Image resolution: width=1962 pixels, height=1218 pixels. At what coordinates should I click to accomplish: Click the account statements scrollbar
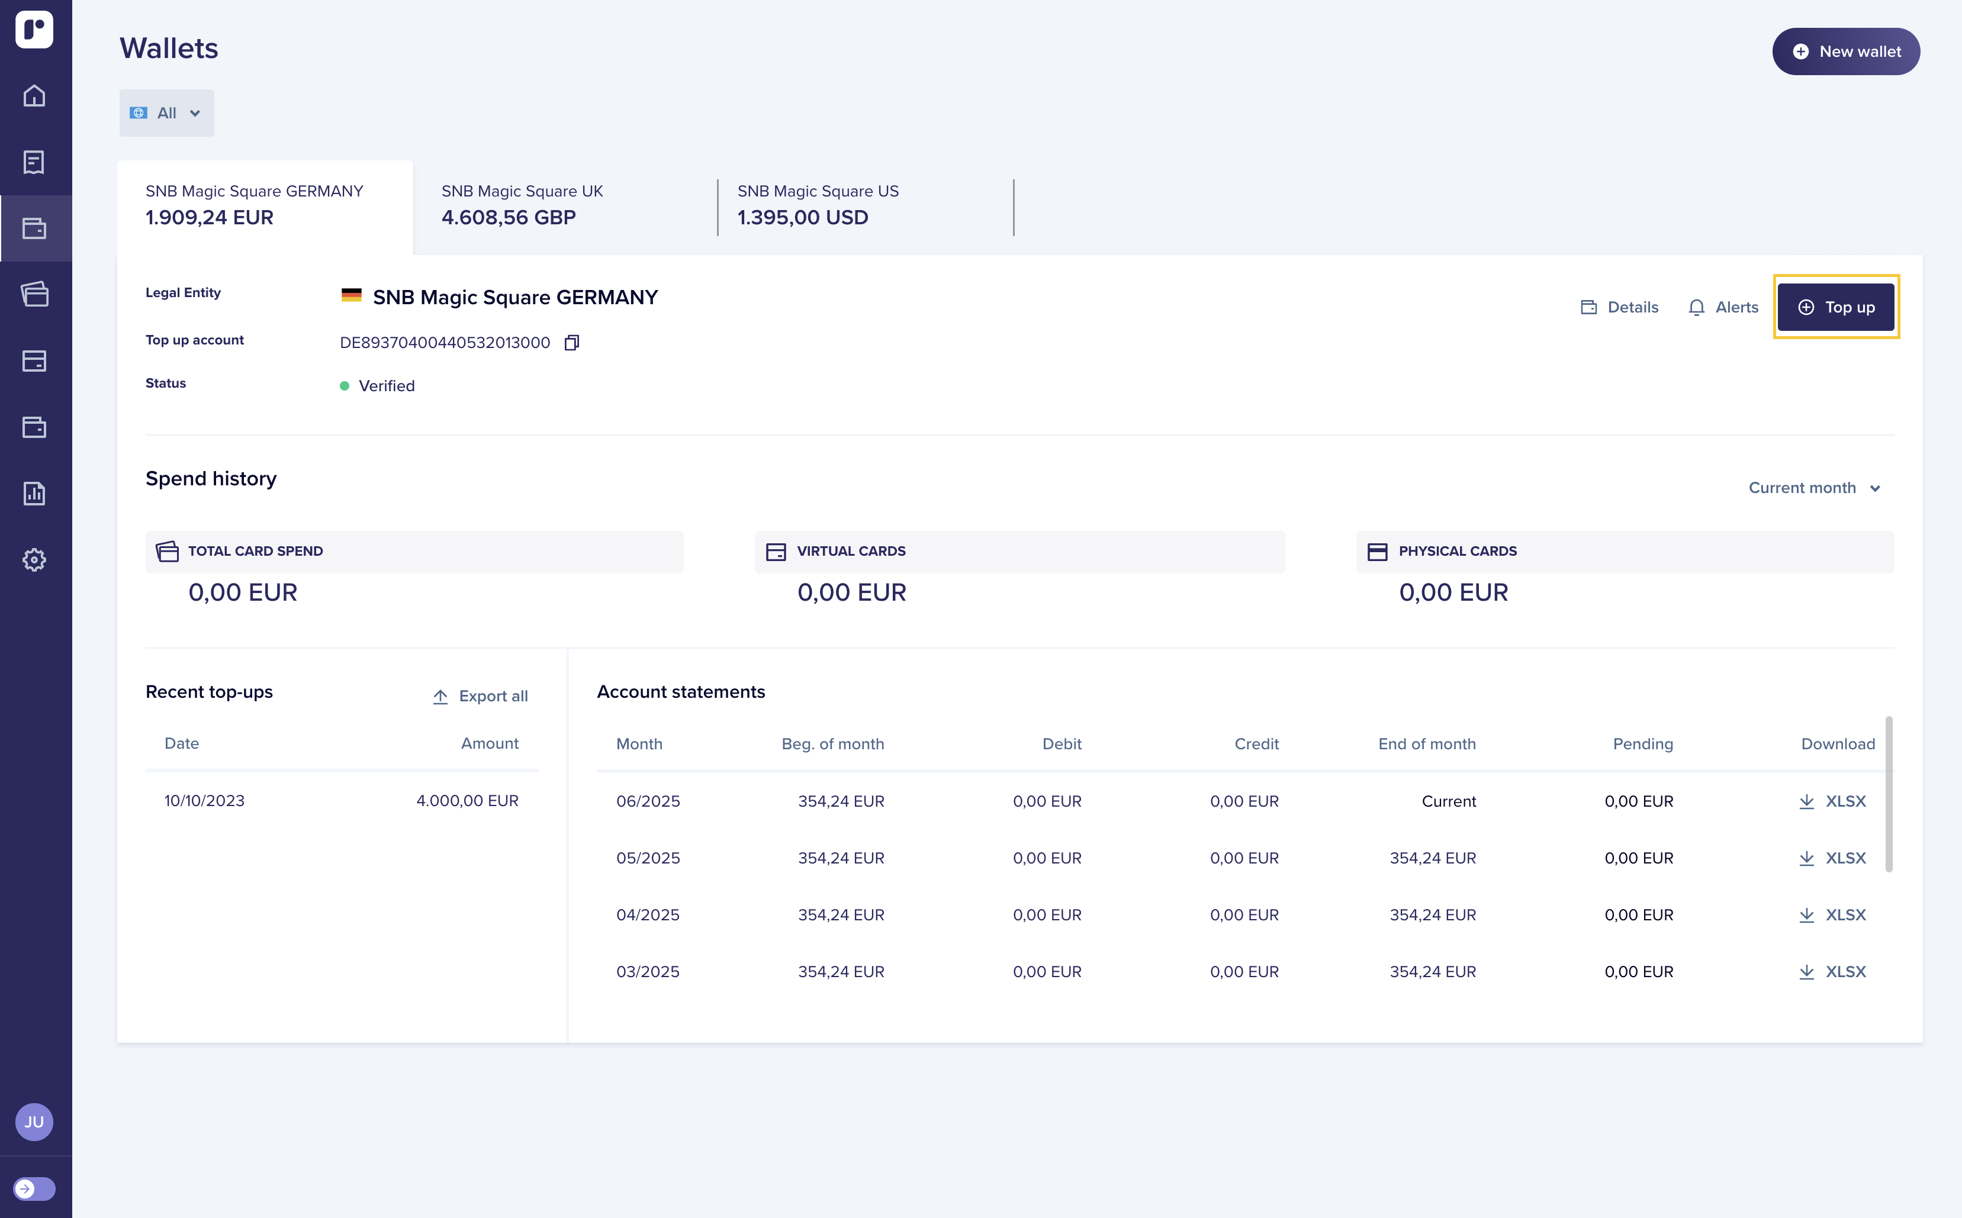pyautogui.click(x=1888, y=794)
